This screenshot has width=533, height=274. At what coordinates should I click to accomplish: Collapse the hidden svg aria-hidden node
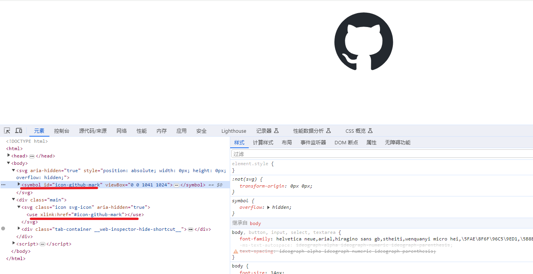[14, 170]
